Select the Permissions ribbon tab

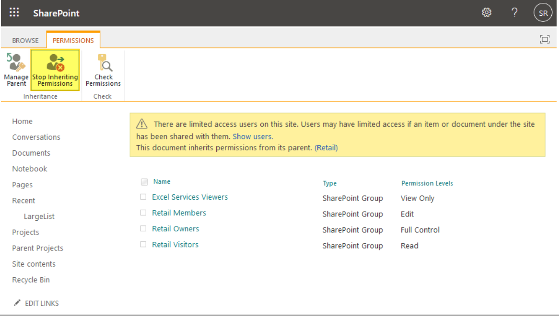[73, 40]
